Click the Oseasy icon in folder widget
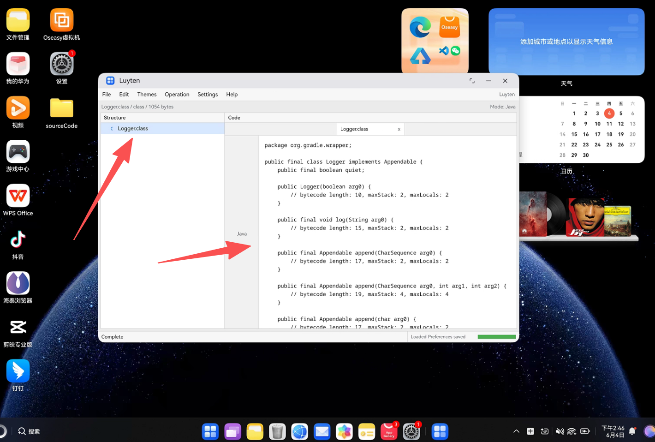 click(x=449, y=27)
